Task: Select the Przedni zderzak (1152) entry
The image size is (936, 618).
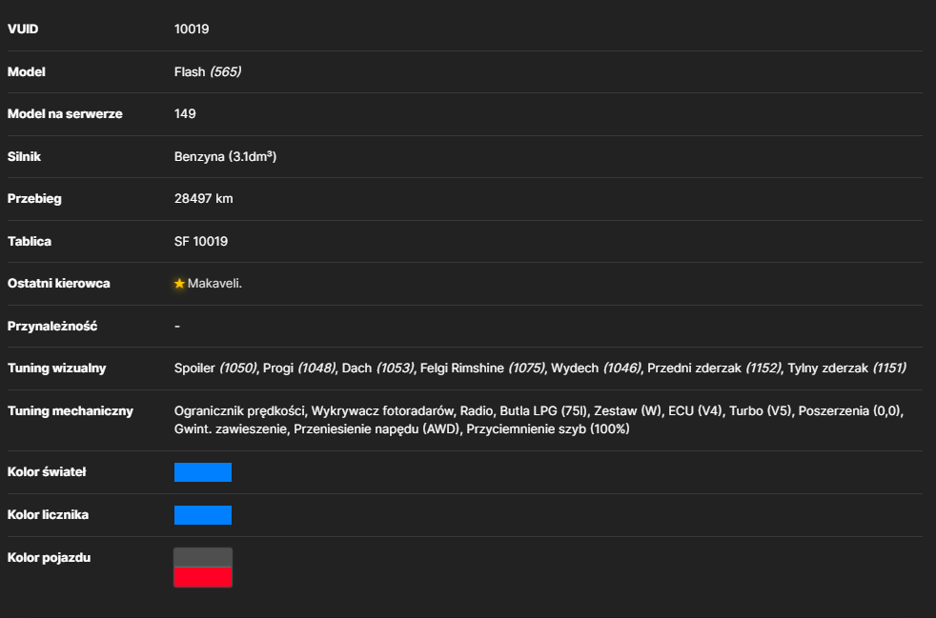Action: [x=715, y=369]
